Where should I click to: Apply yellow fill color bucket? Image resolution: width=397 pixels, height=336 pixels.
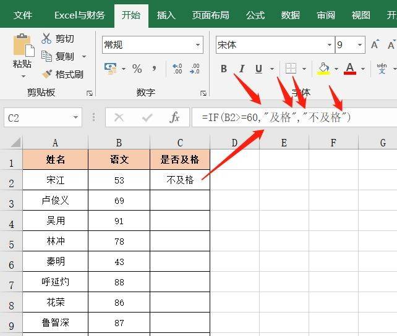[x=323, y=69]
